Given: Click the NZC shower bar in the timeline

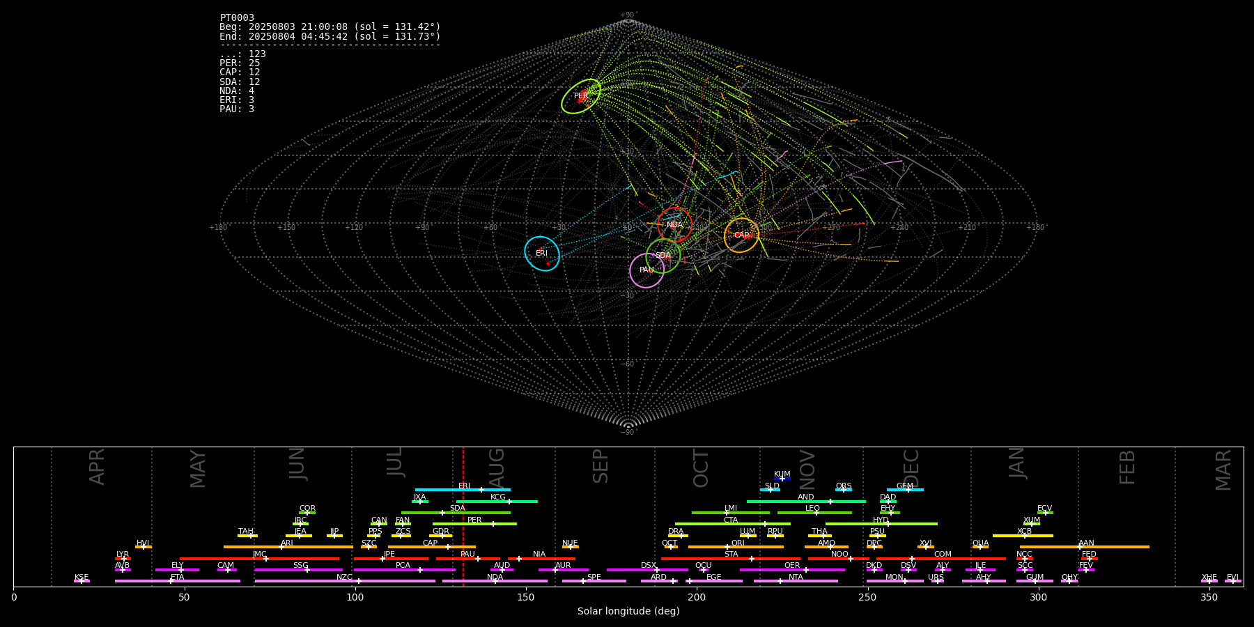Looking at the screenshot, I should click(345, 581).
